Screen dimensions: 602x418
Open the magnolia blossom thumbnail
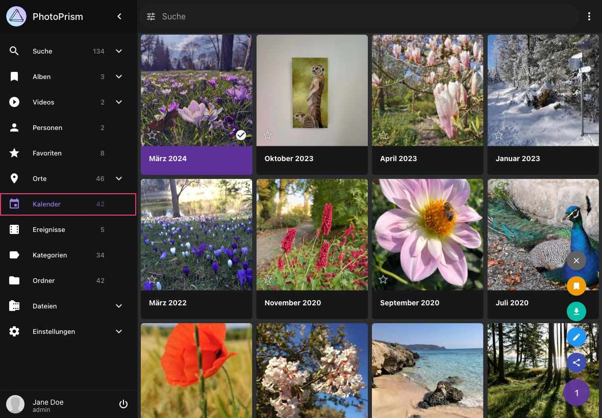428,91
